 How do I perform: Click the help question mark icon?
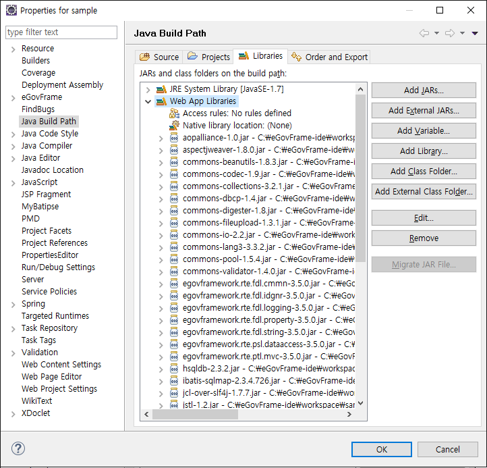18,449
